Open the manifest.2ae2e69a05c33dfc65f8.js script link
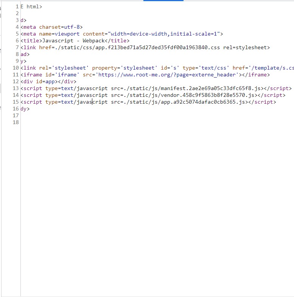 192,89
